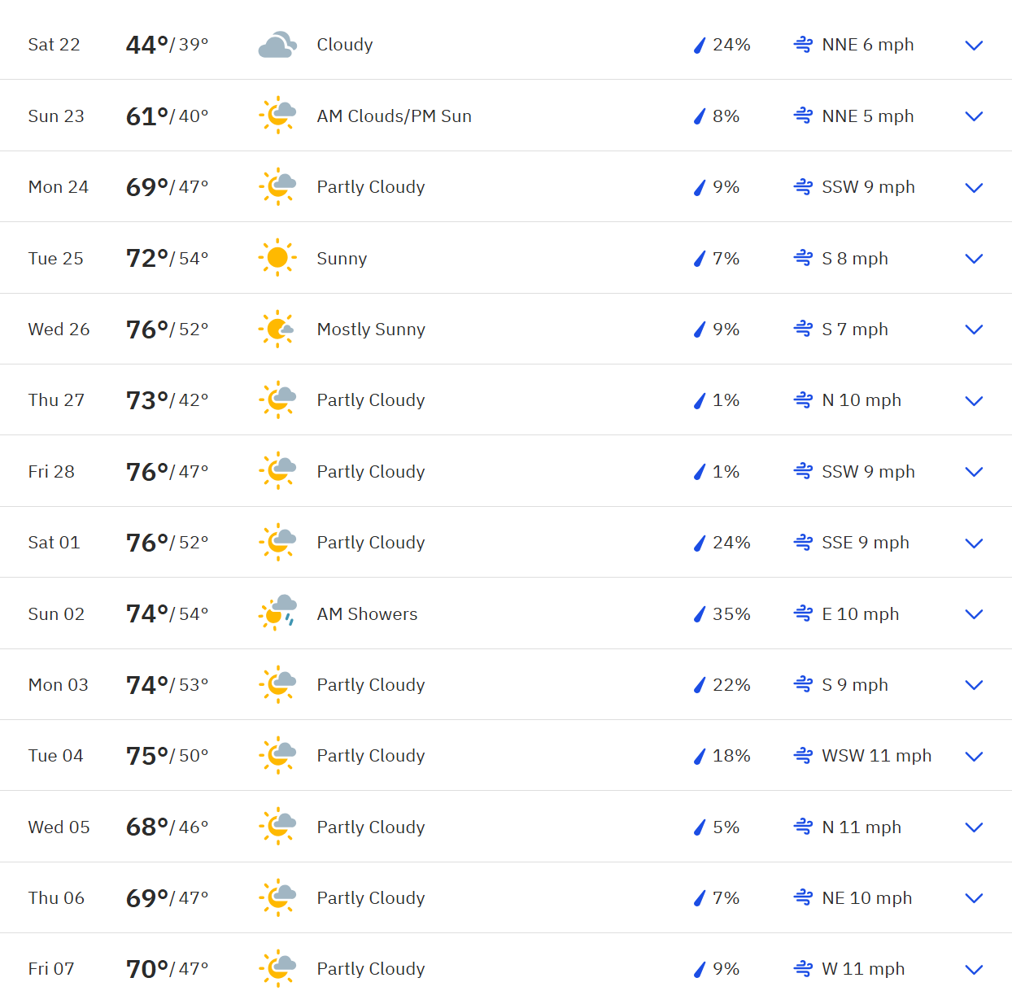Click the cloudy icon for Sat 22
The image size is (1012, 1004).
277,45
